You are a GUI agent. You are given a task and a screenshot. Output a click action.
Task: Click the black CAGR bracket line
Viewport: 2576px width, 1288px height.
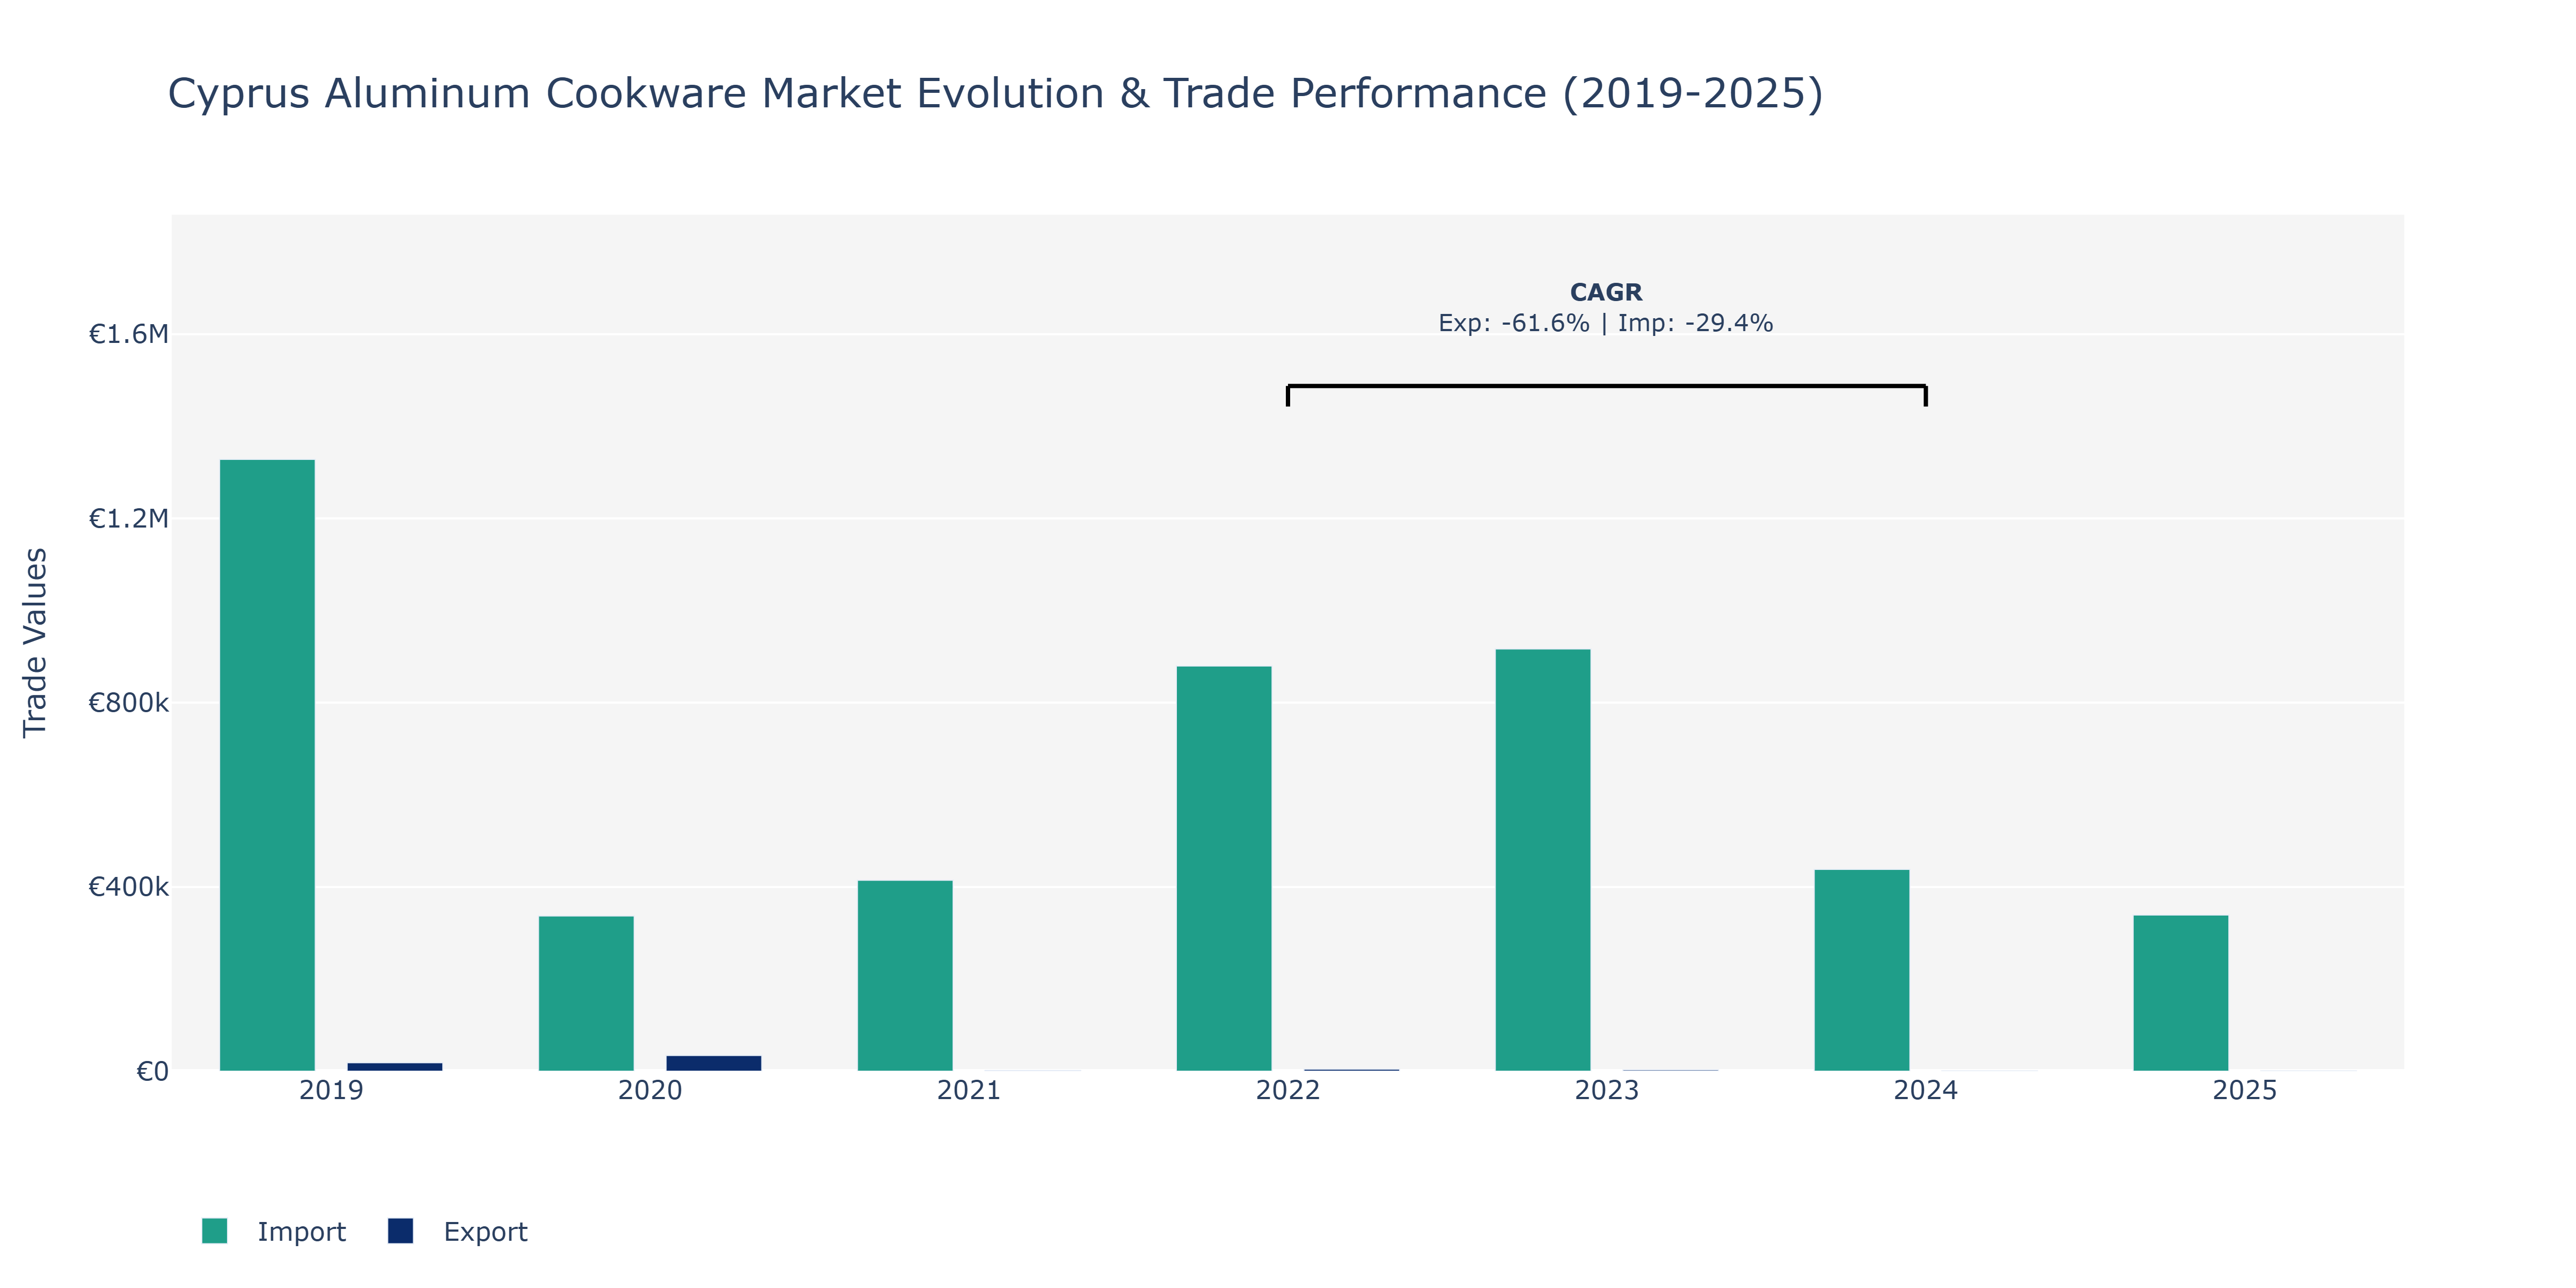(x=1607, y=386)
